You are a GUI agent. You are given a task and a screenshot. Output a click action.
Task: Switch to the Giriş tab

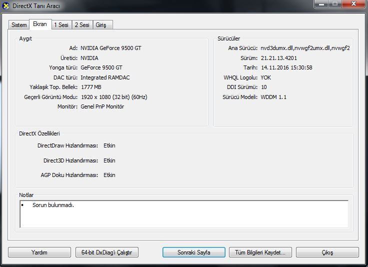click(x=102, y=25)
